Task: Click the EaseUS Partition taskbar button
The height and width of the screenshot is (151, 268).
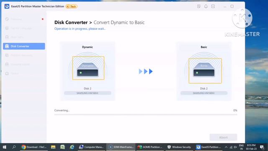Action: [209, 147]
